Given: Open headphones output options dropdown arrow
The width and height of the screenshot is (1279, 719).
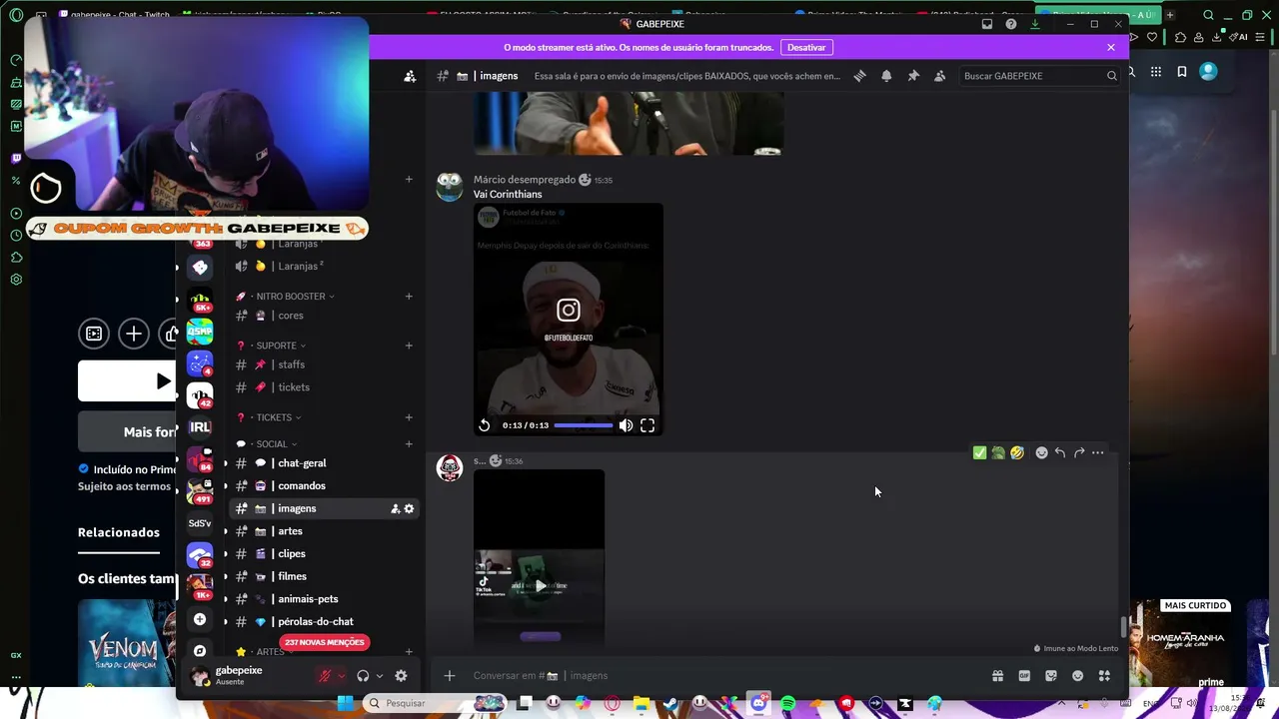Looking at the screenshot, I should click(380, 676).
